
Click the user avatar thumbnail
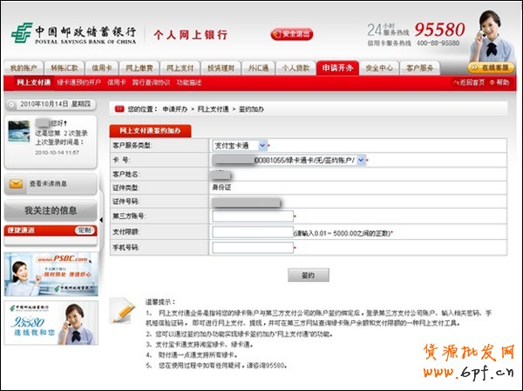[x=18, y=132]
